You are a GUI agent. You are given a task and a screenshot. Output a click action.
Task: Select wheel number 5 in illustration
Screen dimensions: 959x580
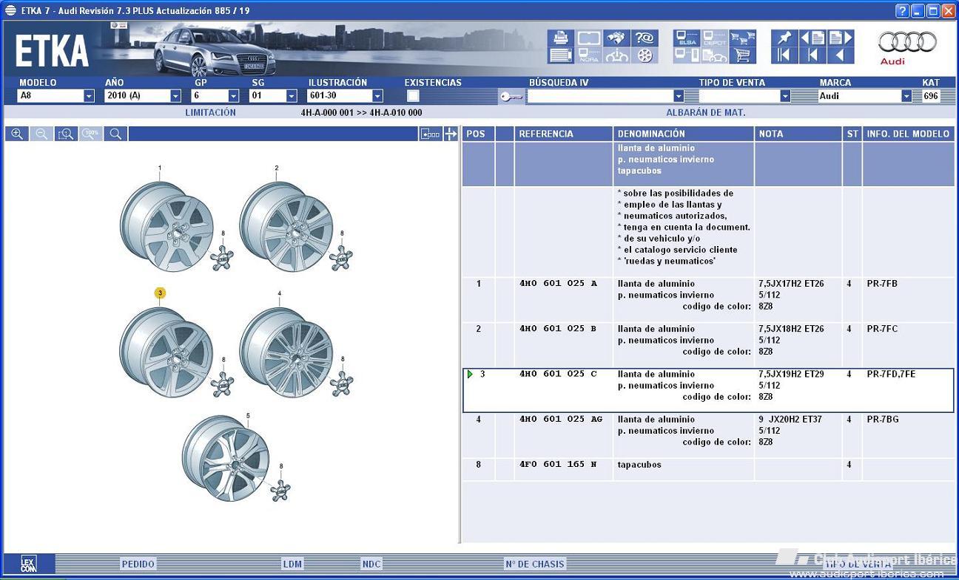pos(226,458)
